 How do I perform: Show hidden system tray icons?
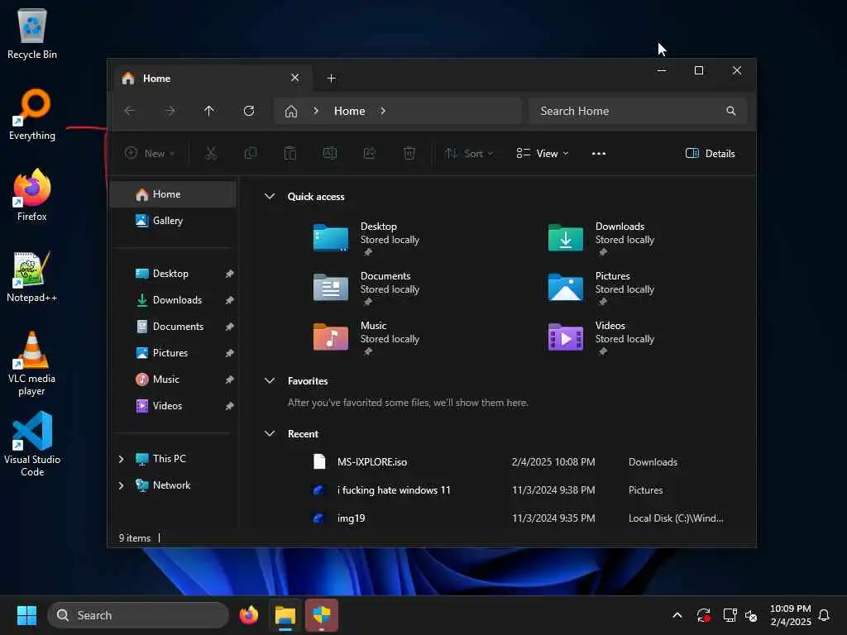(x=677, y=615)
